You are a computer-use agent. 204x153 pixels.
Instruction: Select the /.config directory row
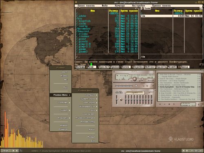coord(107,26)
